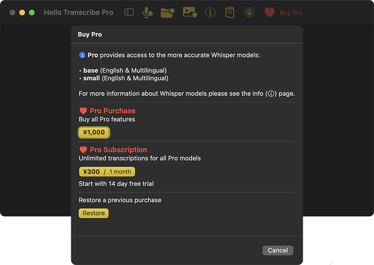Click the add folder icon
This screenshot has height=265, width=374.
[167, 13]
